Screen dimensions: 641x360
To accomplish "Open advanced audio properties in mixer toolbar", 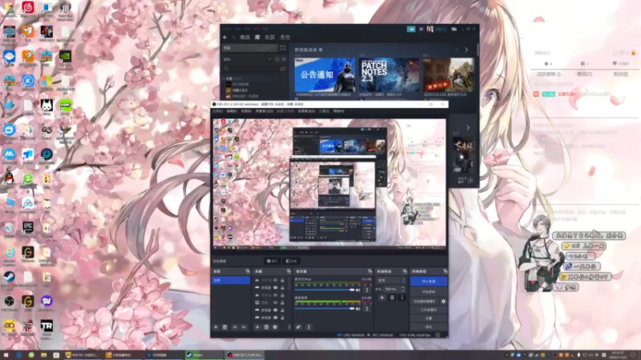I will point(299,327).
